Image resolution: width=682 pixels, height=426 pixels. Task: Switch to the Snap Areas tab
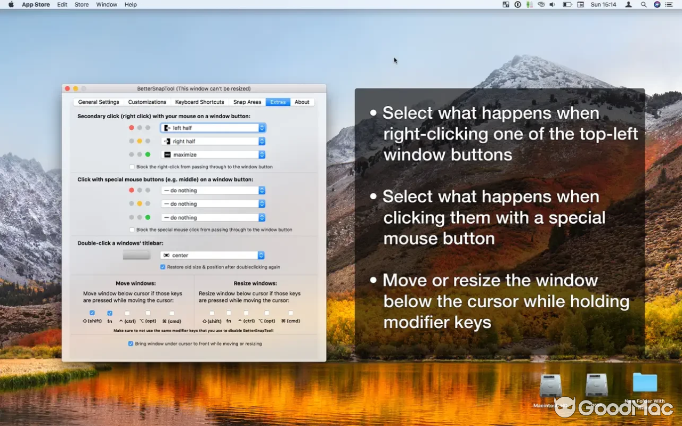click(x=247, y=102)
